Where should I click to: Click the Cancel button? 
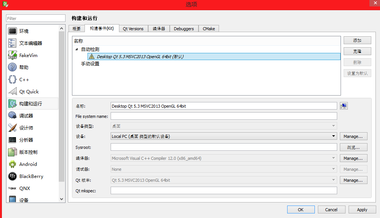(331, 210)
